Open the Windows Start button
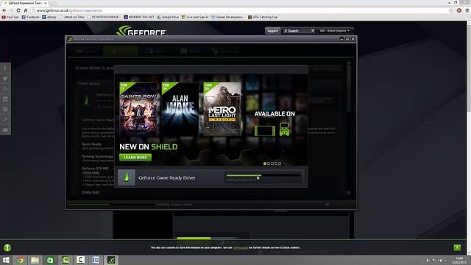Image resolution: width=471 pixels, height=265 pixels. coord(6,260)
